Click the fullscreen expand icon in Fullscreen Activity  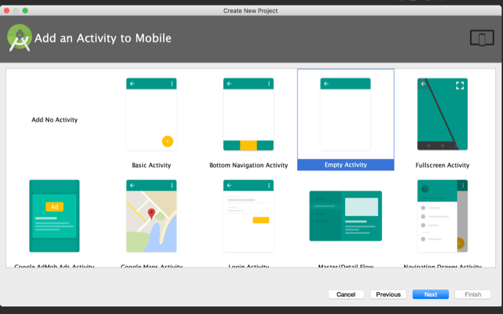[x=460, y=86]
